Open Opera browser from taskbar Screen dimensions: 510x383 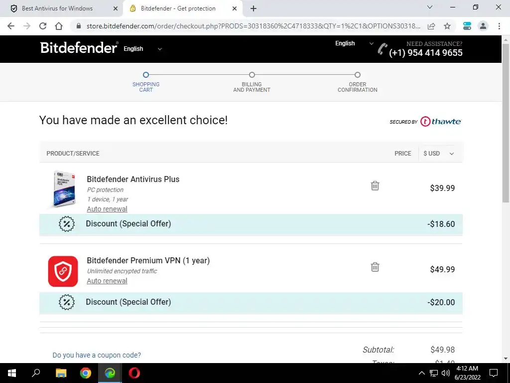(134, 373)
